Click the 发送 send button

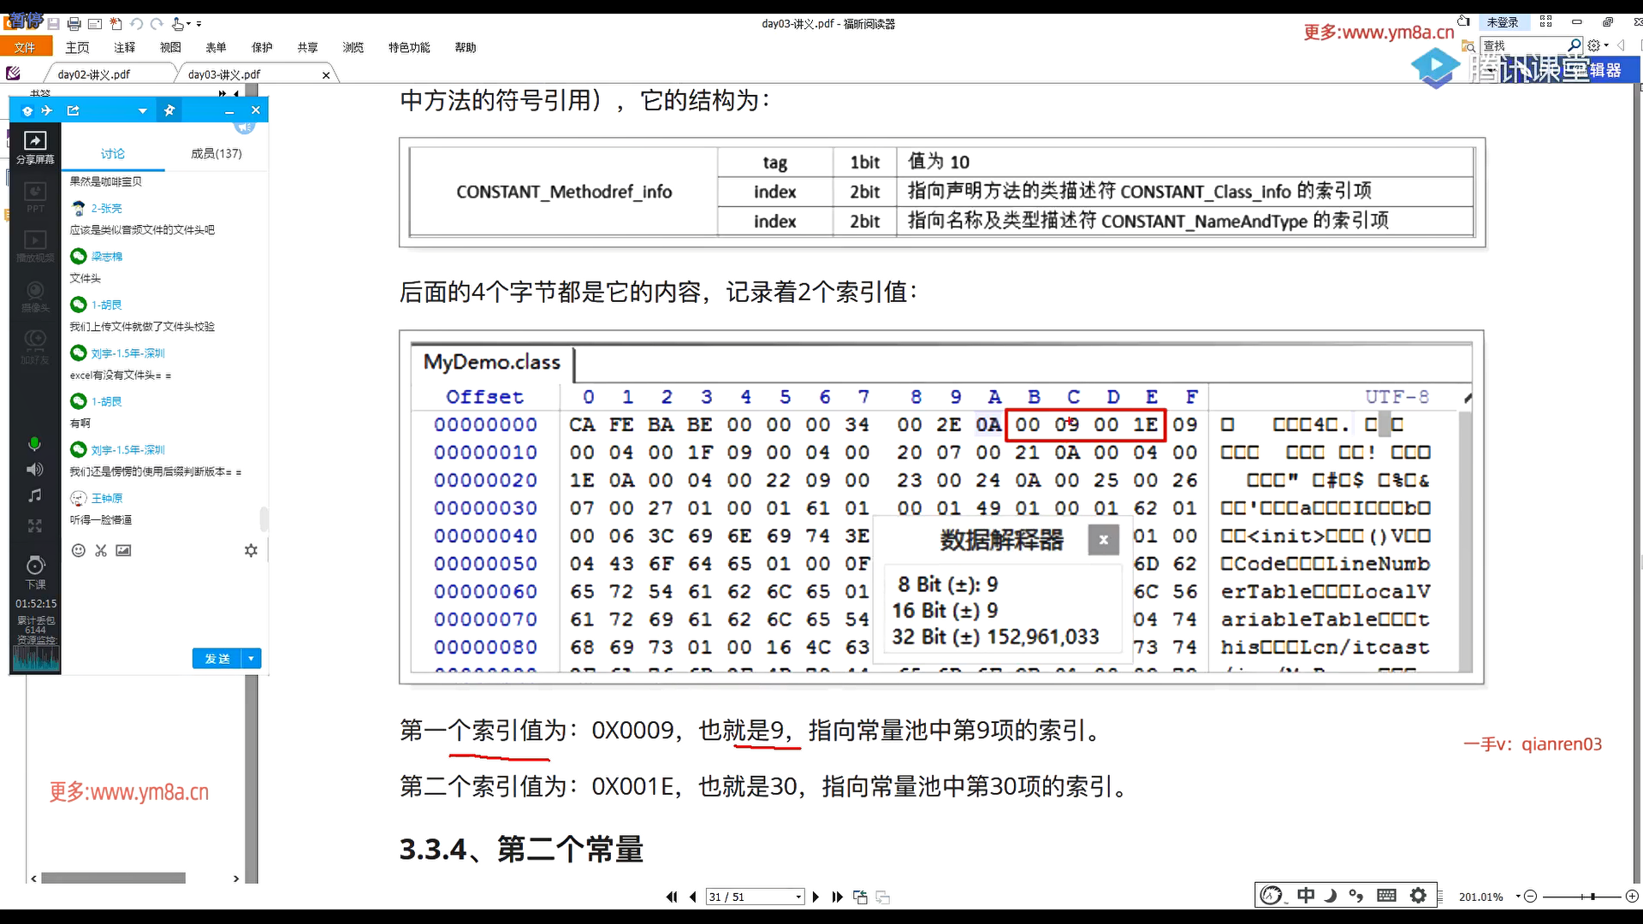(x=217, y=659)
